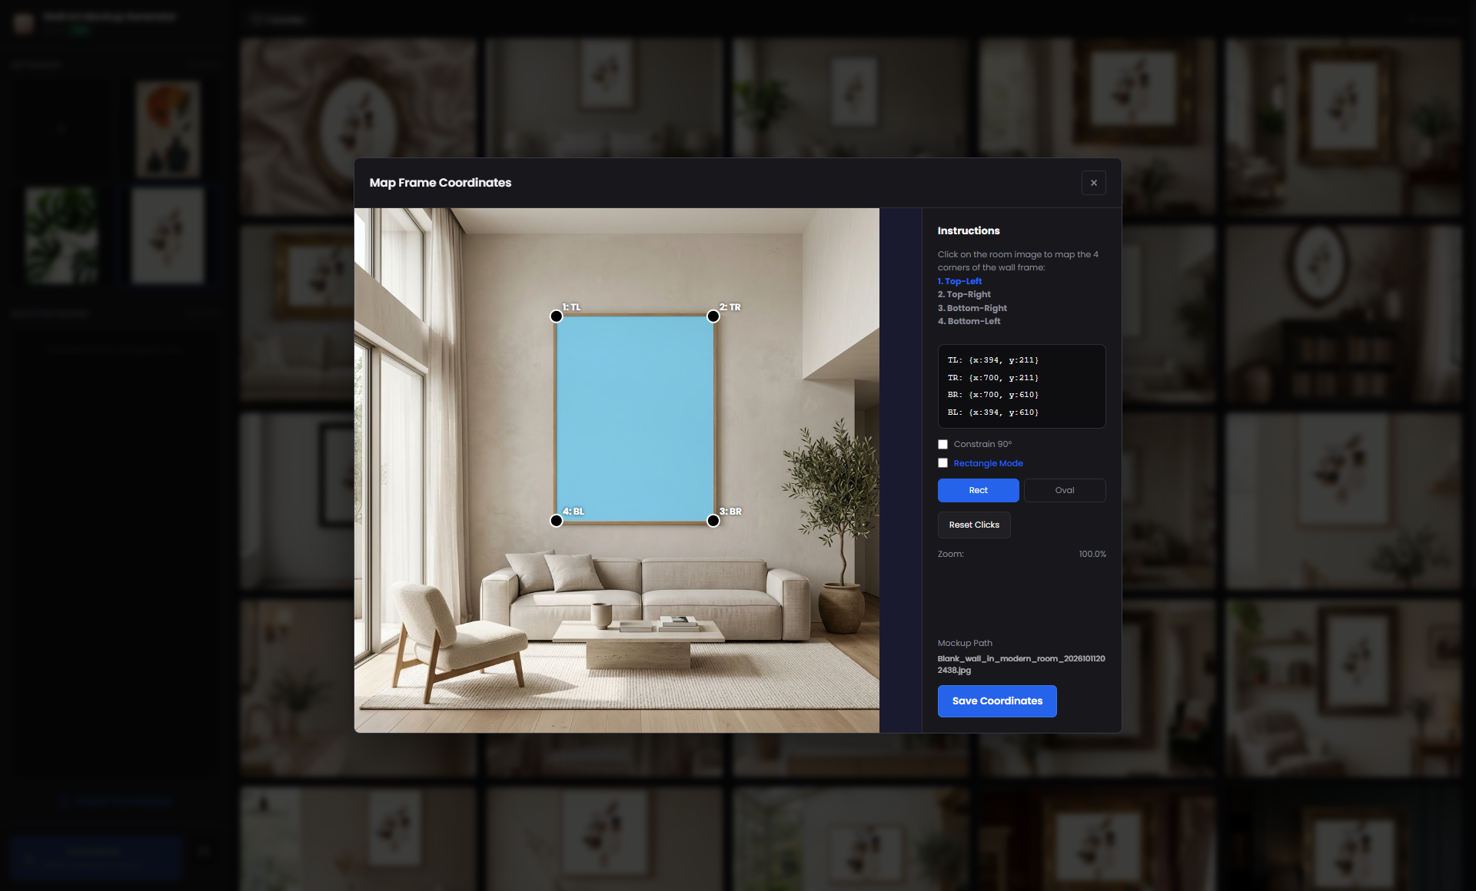Select the Rect shape button
1476x891 pixels.
pos(978,490)
